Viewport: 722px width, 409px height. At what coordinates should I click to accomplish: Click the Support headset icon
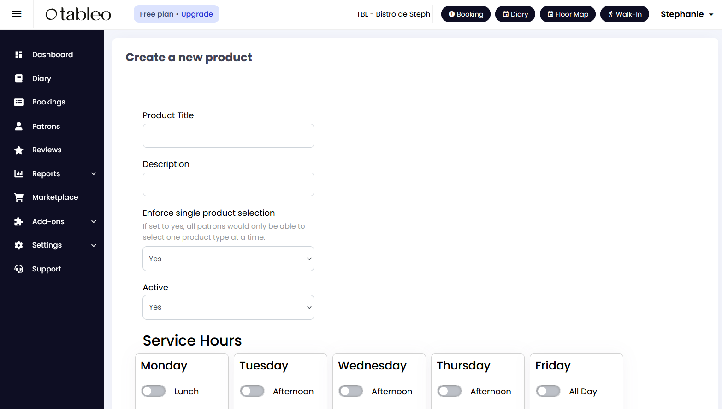pyautogui.click(x=18, y=269)
